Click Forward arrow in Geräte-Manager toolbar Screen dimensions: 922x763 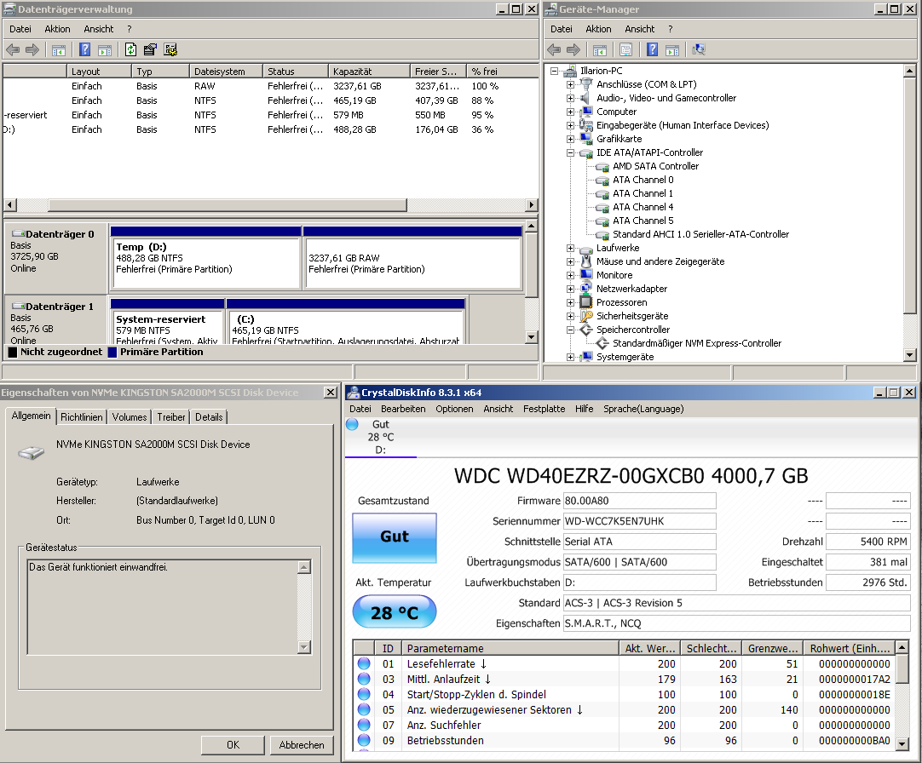pos(573,50)
